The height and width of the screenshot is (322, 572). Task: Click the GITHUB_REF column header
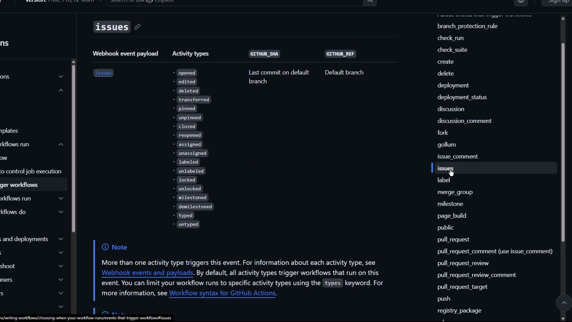point(340,54)
